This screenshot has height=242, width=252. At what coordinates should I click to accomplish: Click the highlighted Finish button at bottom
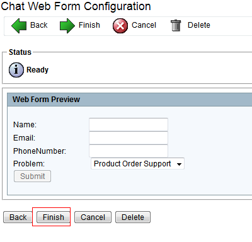tap(54, 217)
